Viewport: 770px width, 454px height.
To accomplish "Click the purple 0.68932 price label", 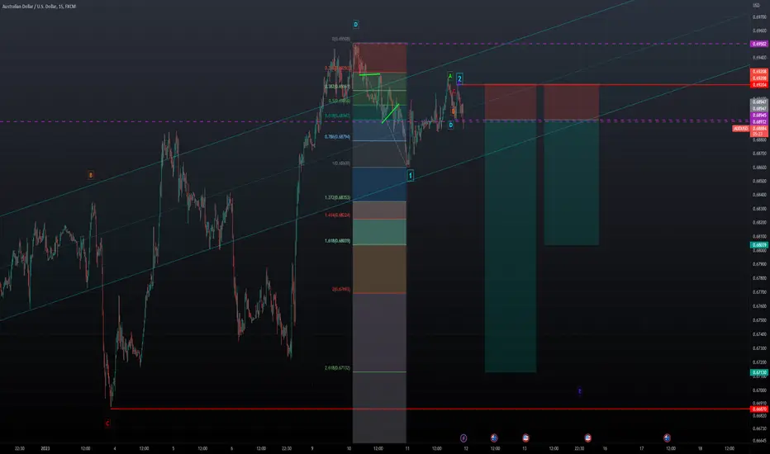I will [759, 121].
